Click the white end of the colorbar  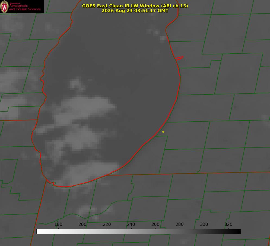39,231
